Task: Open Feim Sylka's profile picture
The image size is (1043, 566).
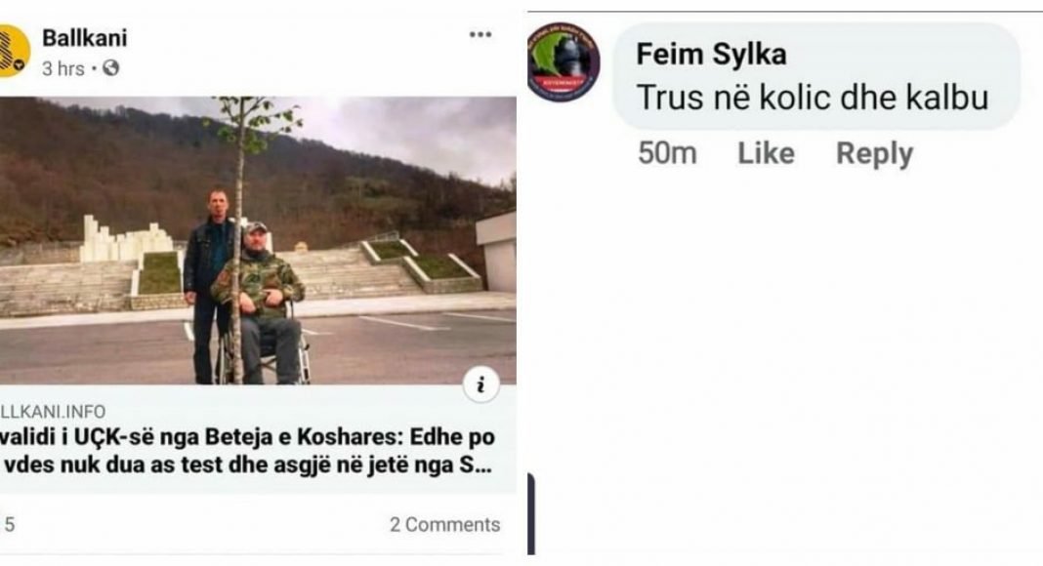Action: click(x=563, y=62)
